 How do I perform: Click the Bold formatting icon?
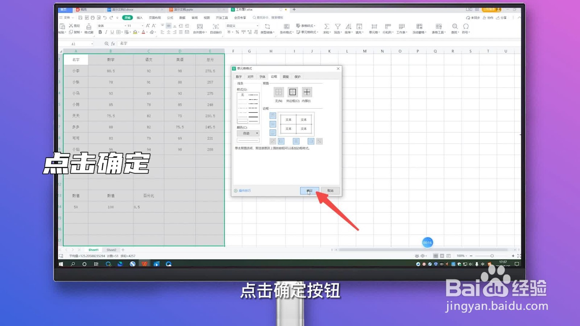pos(100,32)
